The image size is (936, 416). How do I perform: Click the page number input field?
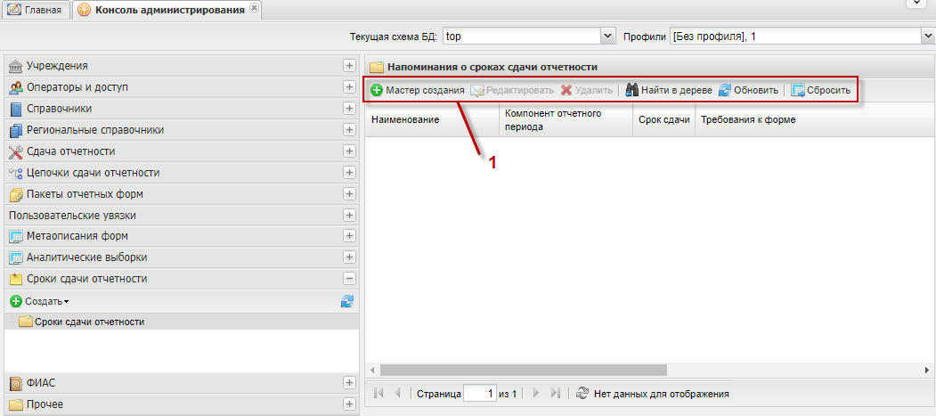coord(480,393)
